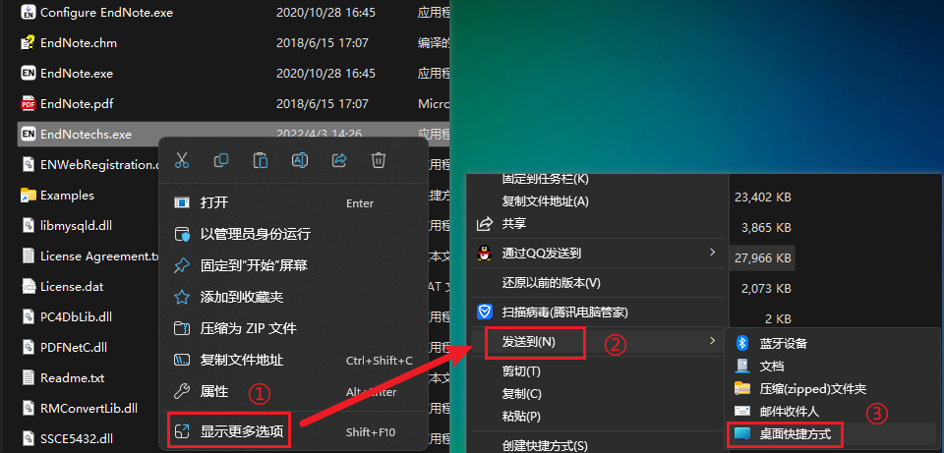This screenshot has width=944, height=453.
Task: Click the Readme.txt document icon
Action: 28,377
